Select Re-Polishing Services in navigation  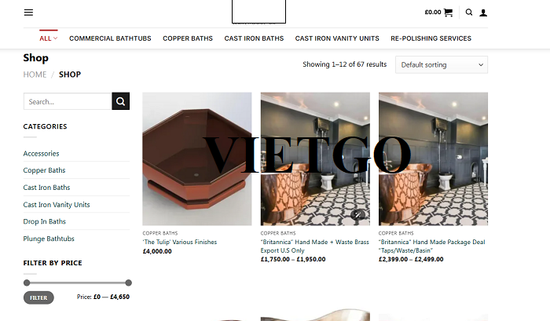[431, 38]
